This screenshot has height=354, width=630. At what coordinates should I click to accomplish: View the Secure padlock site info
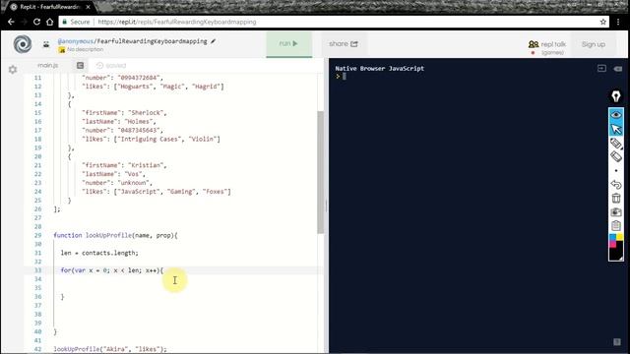point(77,22)
